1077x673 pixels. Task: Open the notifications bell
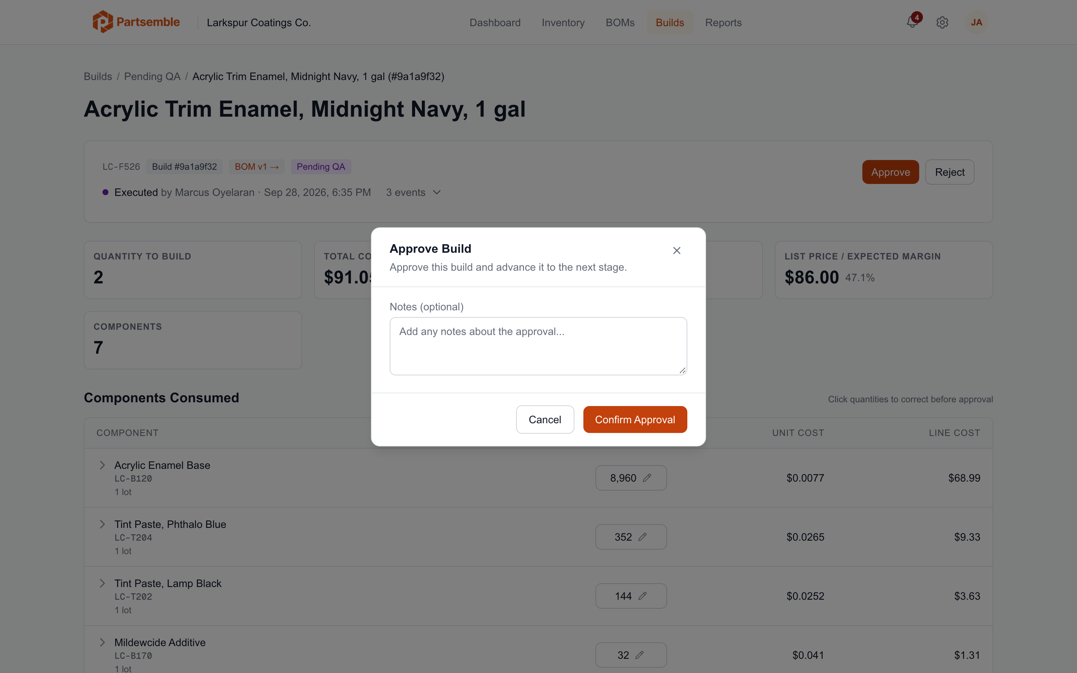(x=912, y=22)
